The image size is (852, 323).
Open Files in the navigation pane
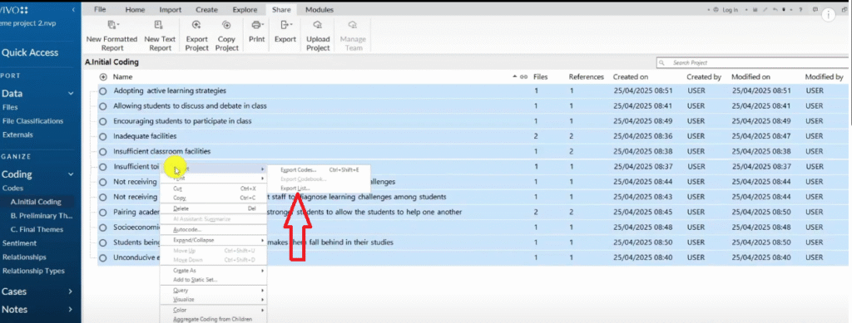click(10, 107)
